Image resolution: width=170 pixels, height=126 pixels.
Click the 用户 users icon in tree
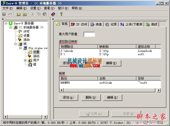click(x=30, y=60)
